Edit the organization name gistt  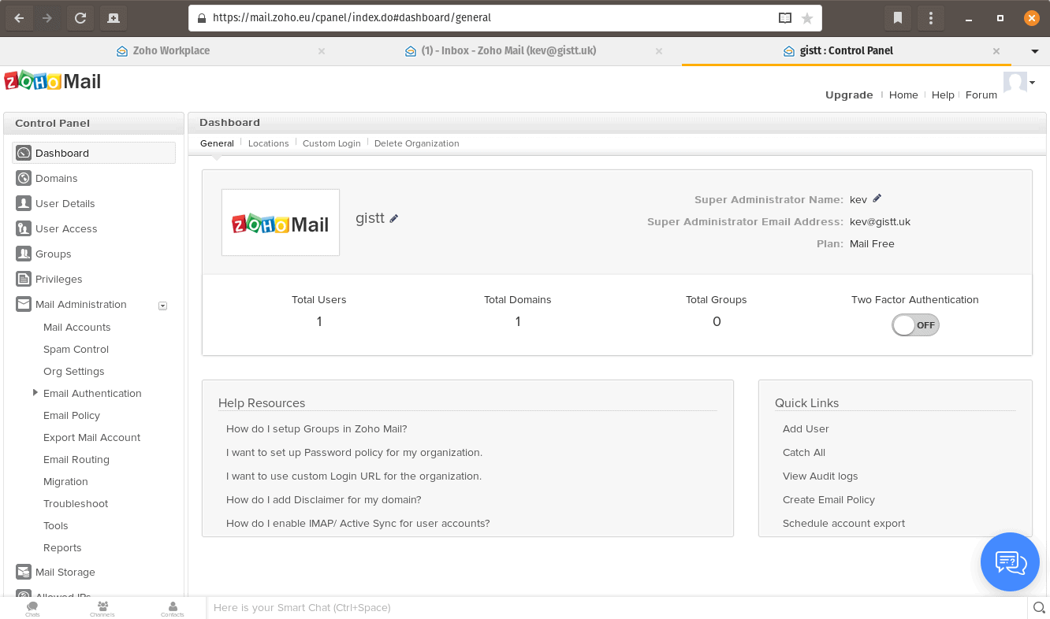pos(394,218)
